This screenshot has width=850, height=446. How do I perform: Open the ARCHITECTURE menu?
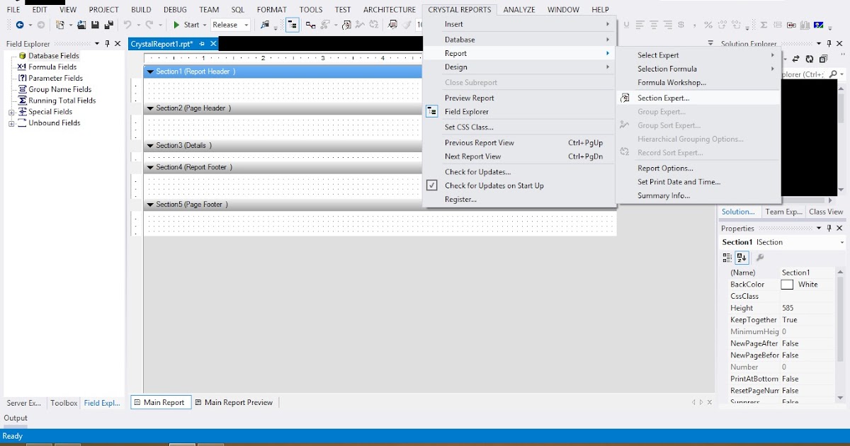click(390, 10)
